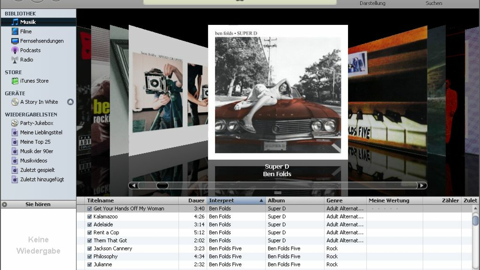Open the Zuletzt hinzugefügt playlist
The width and height of the screenshot is (480, 270).
(42, 179)
